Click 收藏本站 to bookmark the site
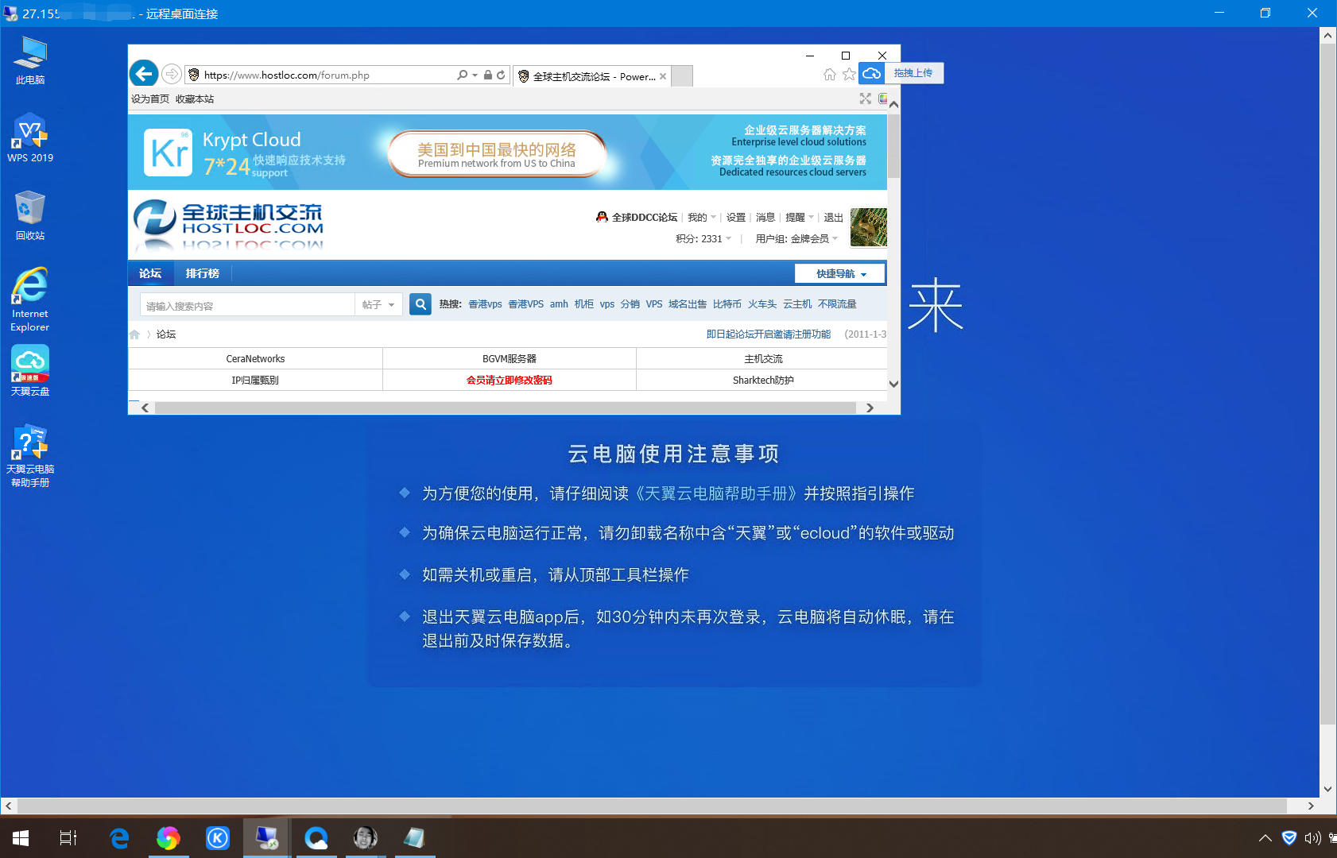 [x=194, y=99]
